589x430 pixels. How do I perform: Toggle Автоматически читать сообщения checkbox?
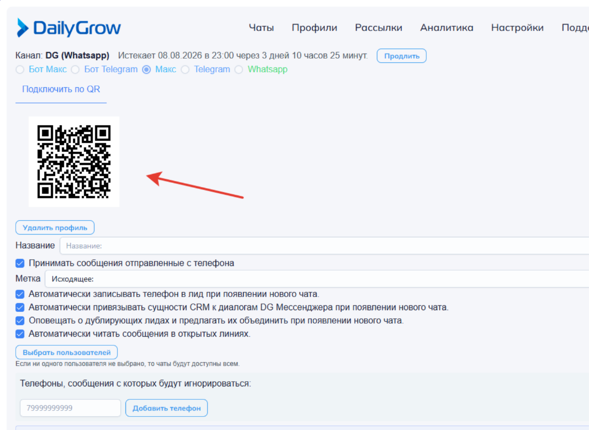click(20, 334)
